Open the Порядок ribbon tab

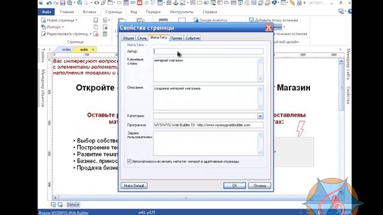point(153,12)
